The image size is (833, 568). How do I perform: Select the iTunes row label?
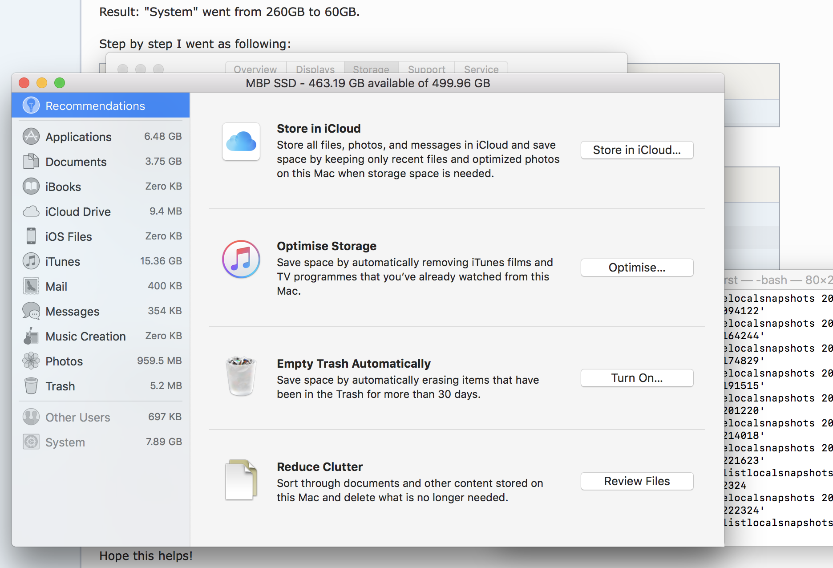pyautogui.click(x=63, y=261)
